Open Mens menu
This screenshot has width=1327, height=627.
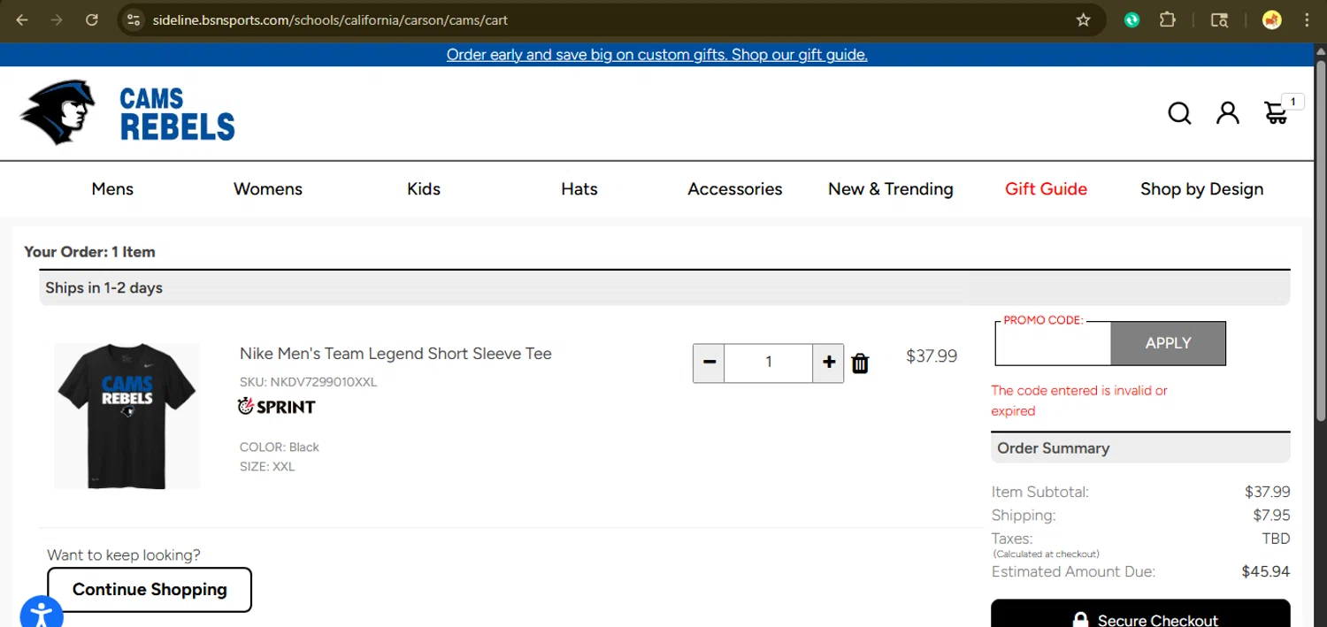112,188
